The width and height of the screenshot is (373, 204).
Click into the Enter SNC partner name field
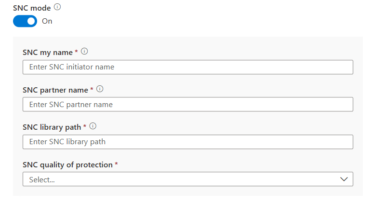(x=187, y=104)
